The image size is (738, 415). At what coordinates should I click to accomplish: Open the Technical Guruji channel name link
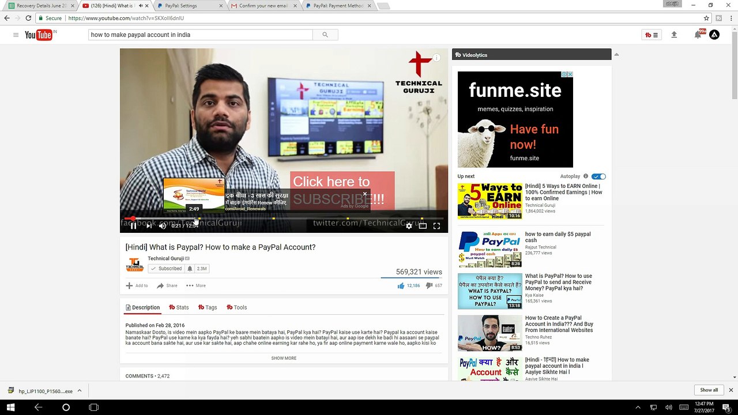[x=165, y=258]
